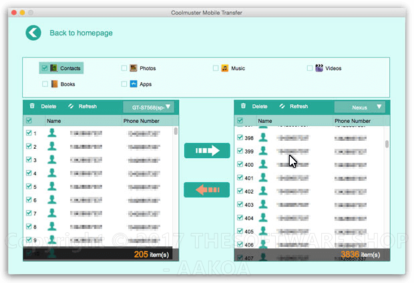Click contact person icon in row 8

(x=52, y=226)
